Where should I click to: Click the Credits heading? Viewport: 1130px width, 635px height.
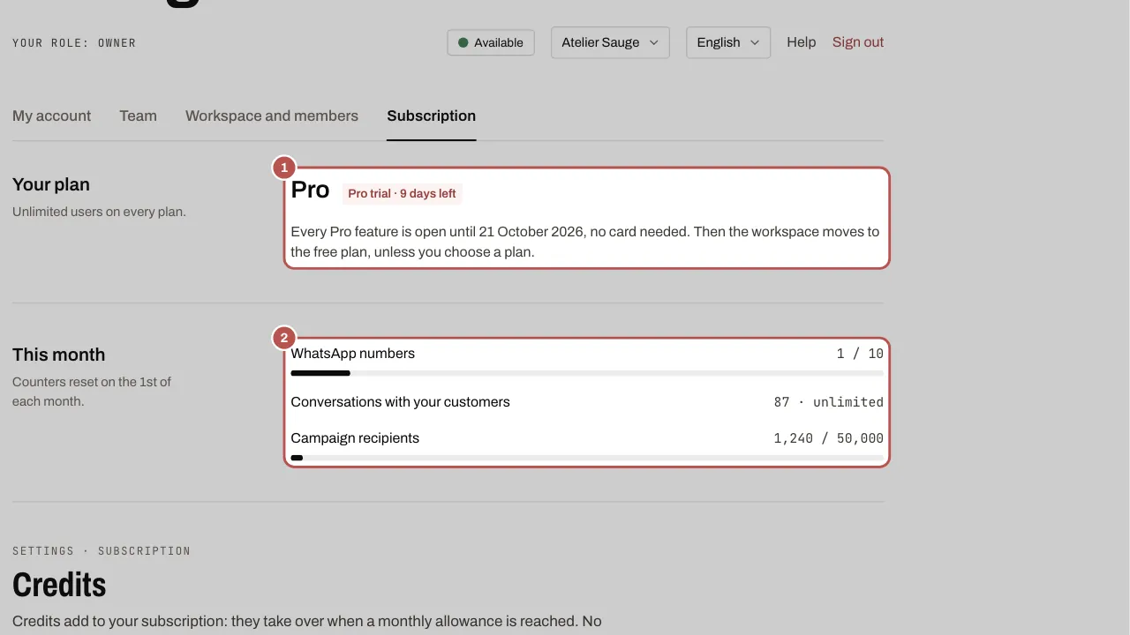(x=59, y=585)
